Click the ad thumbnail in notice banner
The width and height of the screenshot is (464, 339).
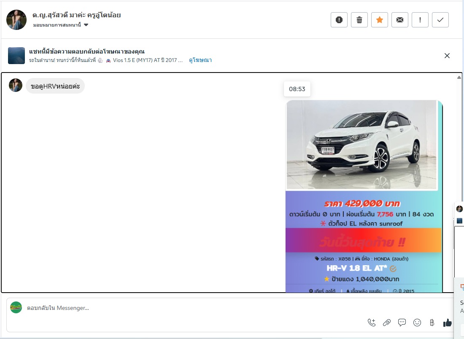point(16,56)
